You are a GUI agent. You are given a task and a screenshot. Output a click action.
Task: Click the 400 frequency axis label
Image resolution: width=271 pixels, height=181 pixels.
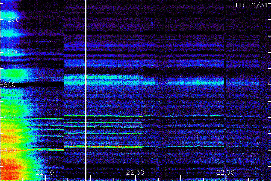(x=10, y=150)
